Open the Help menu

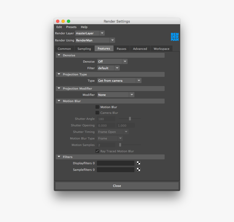click(x=84, y=27)
